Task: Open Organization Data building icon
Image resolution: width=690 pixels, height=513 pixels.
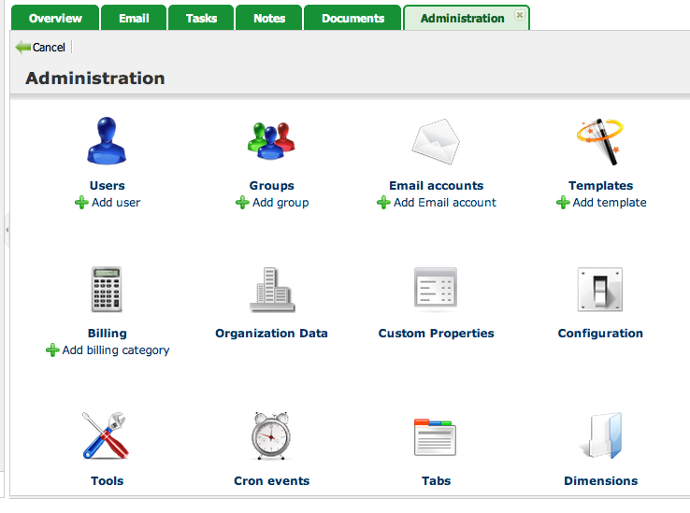Action: point(271,290)
